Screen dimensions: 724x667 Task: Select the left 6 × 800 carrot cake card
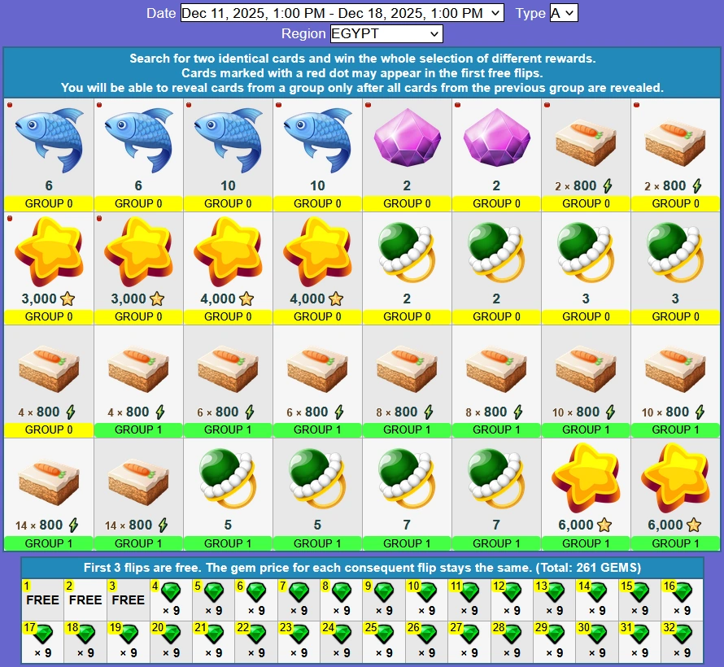[x=228, y=381]
